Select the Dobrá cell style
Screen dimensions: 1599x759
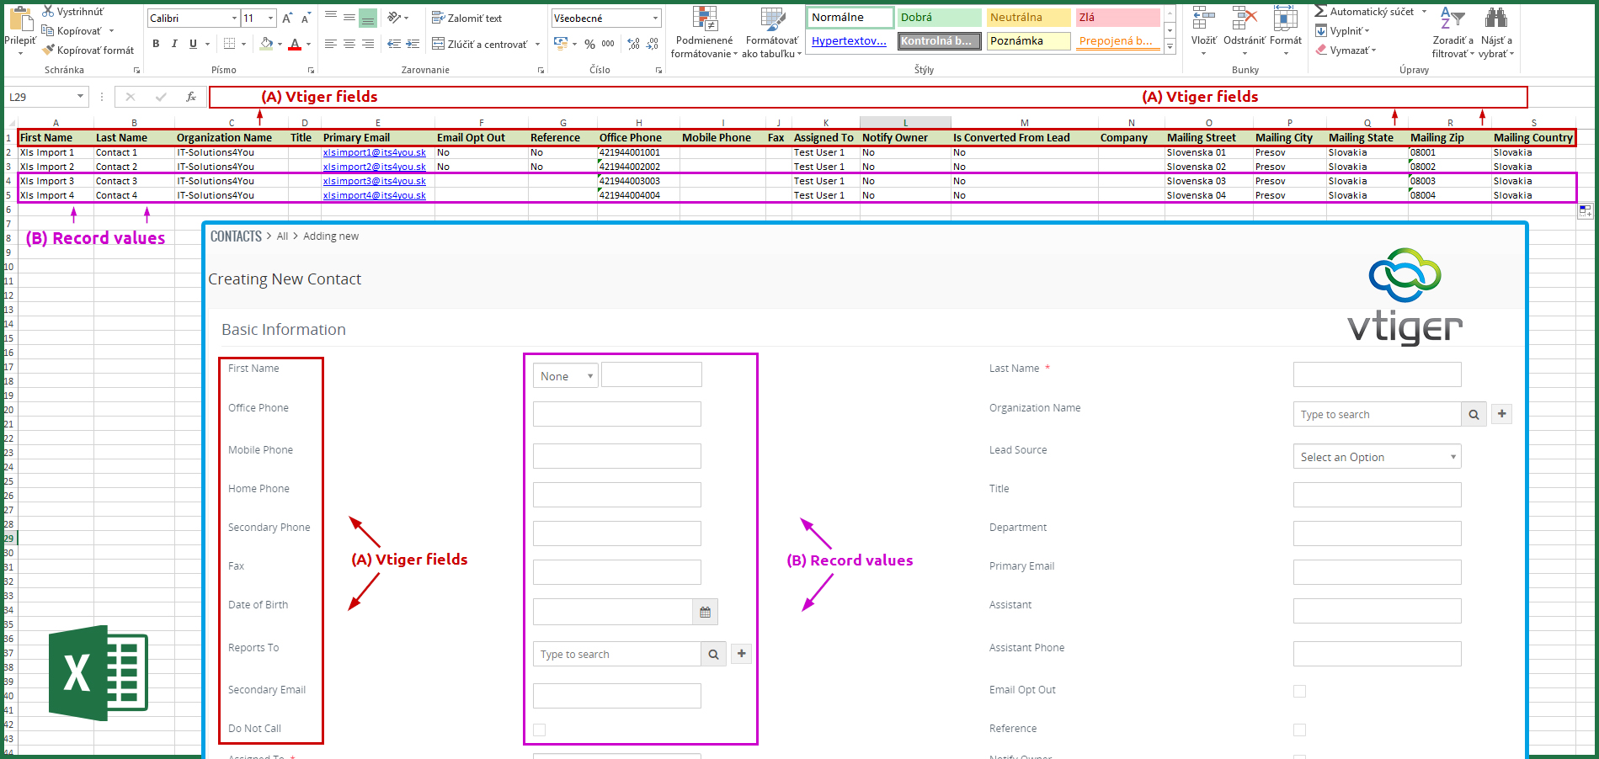click(939, 17)
